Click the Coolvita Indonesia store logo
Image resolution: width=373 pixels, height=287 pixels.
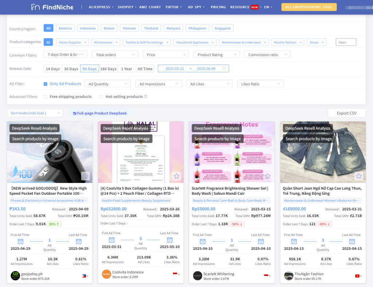point(106,274)
